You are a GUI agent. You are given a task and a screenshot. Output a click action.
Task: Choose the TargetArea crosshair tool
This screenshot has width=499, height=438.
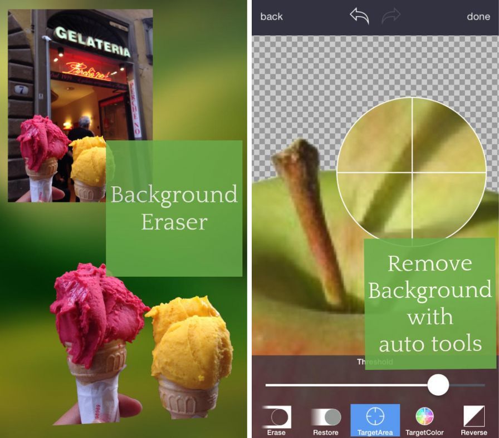375,420
